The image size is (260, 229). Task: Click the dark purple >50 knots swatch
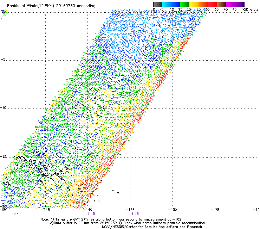tap(243, 4)
